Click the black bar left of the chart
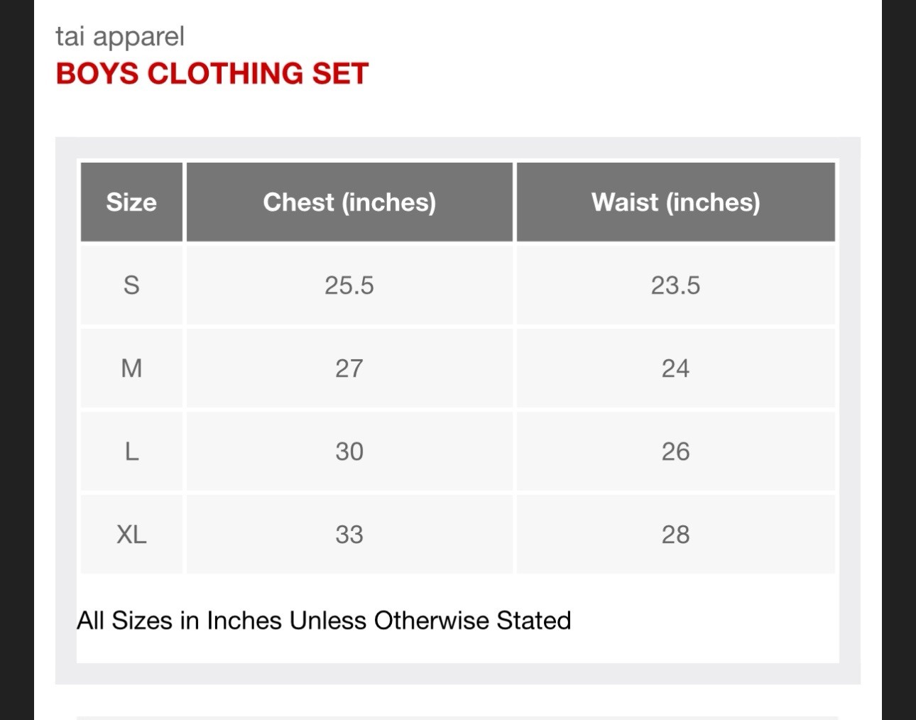Image resolution: width=916 pixels, height=720 pixels. pos(17,360)
